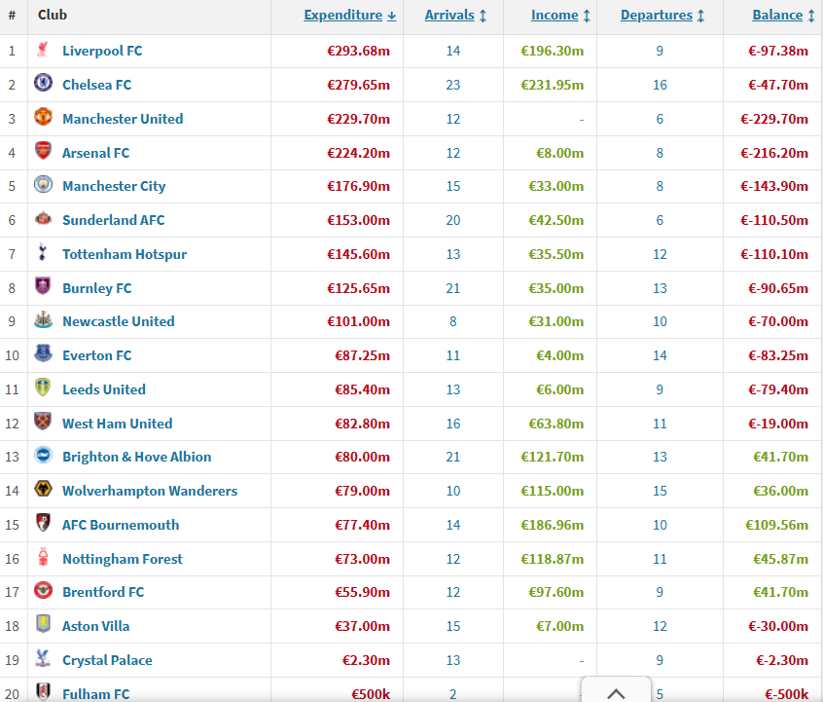
Task: Open the Aston Villa club link
Action: 96,626
